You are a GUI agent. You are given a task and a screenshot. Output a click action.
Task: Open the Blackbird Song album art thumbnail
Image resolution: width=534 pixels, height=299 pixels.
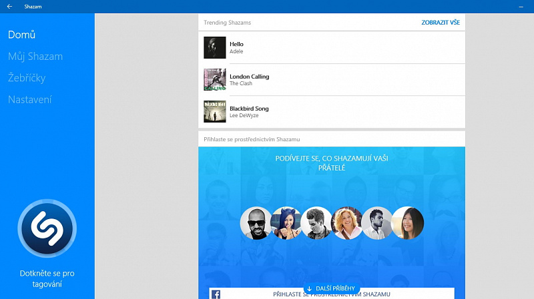[x=214, y=111]
